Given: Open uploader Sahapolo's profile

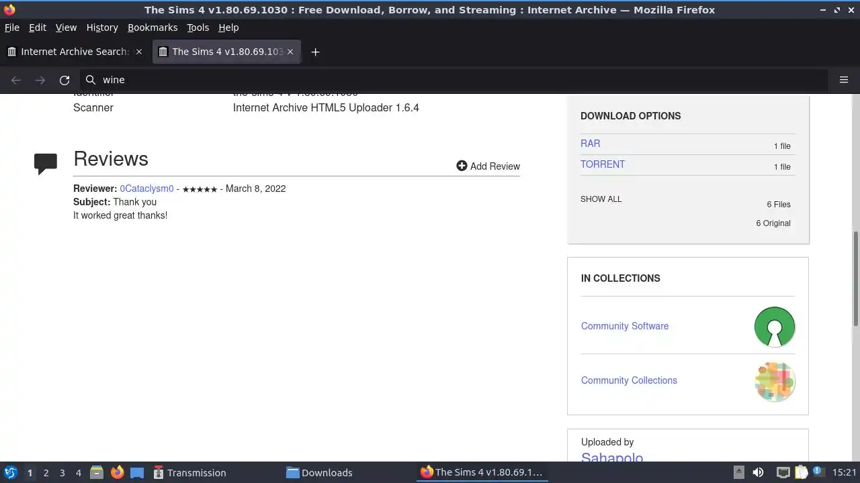Looking at the screenshot, I should 612,458.
